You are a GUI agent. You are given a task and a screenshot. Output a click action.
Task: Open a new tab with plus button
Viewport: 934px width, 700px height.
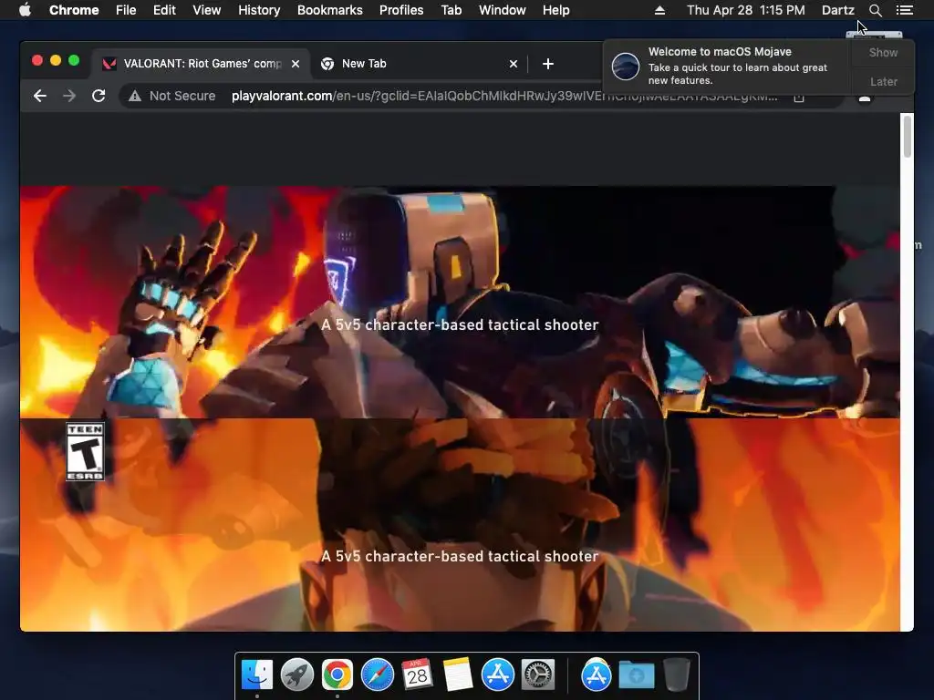[548, 64]
